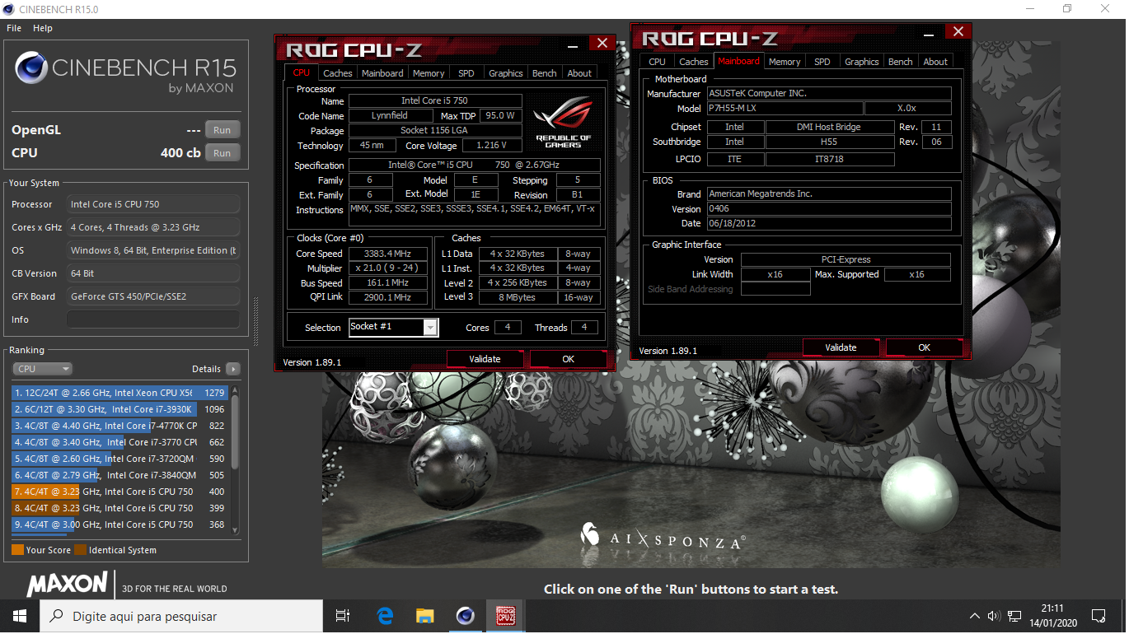Image resolution: width=1129 pixels, height=634 pixels.
Task: Switch to Graphics tab in left CPU-Z
Action: click(506, 73)
